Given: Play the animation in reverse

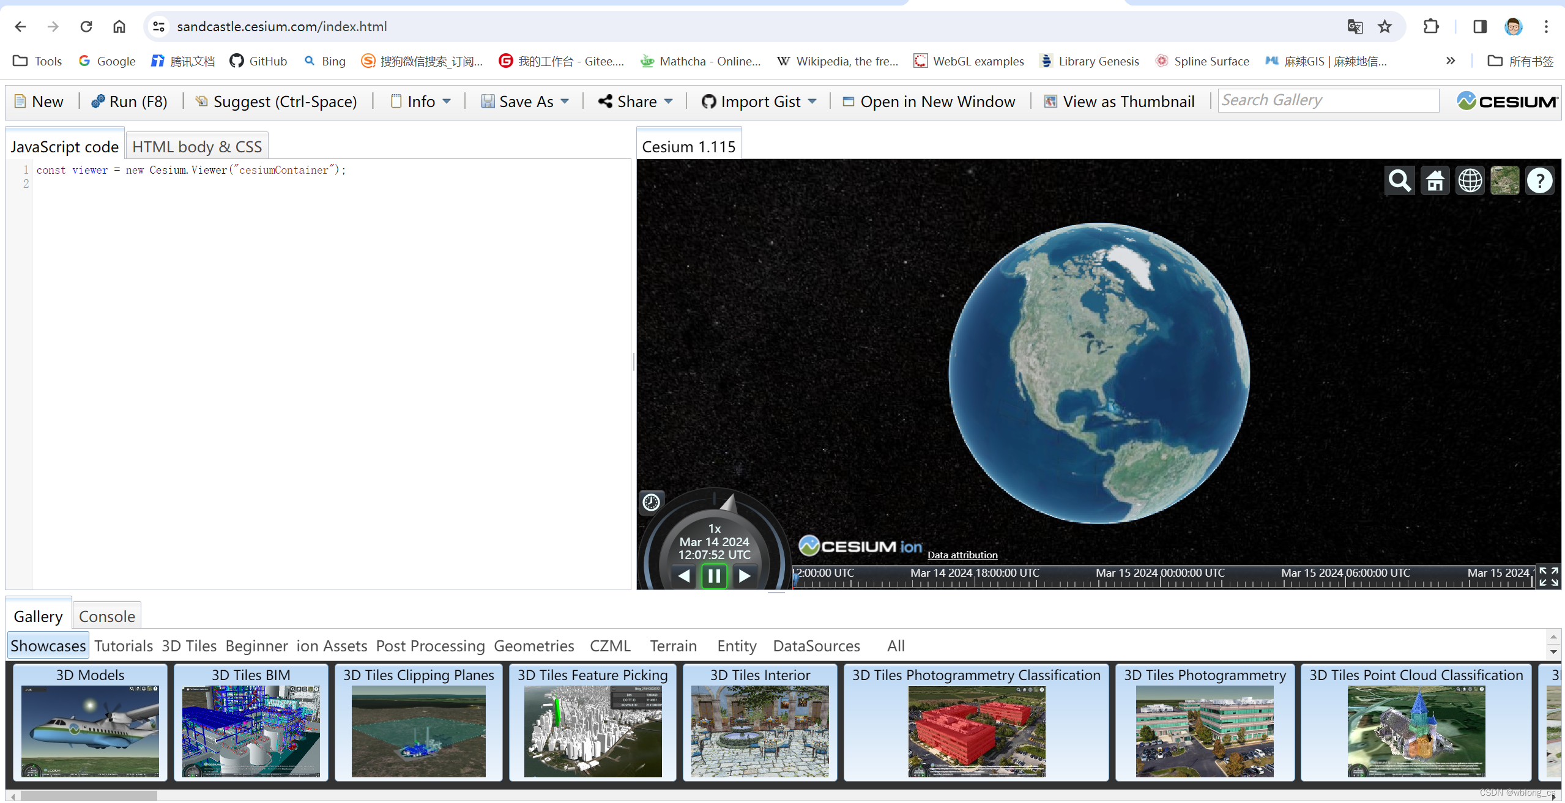Looking at the screenshot, I should [683, 575].
